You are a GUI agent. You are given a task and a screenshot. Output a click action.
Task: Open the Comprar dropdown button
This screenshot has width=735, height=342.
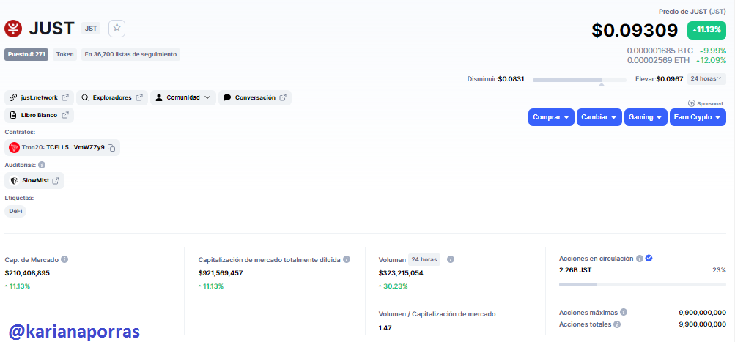(551, 117)
